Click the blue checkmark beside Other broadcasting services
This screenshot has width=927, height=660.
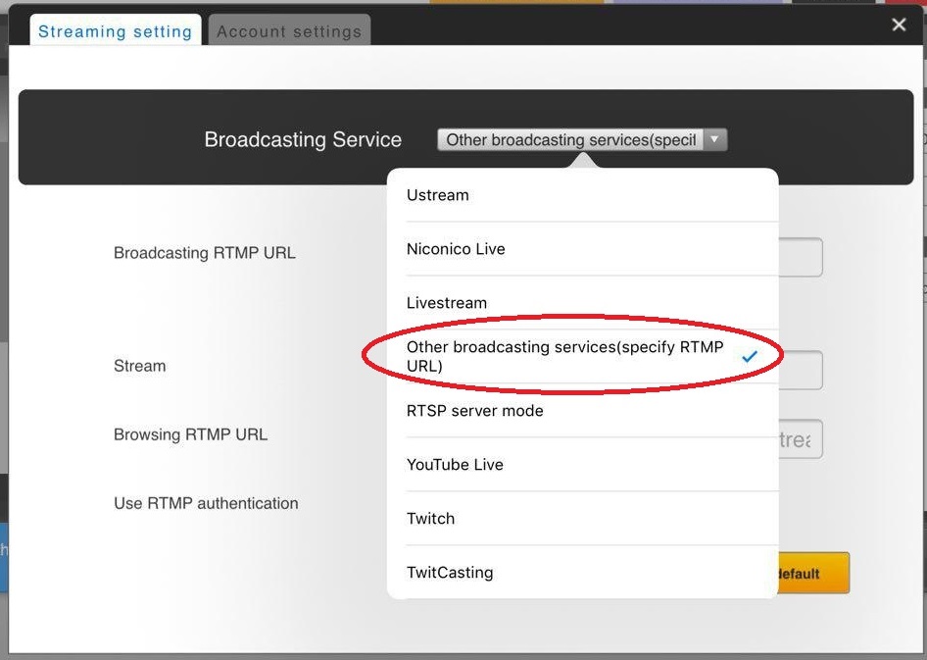pos(749,356)
